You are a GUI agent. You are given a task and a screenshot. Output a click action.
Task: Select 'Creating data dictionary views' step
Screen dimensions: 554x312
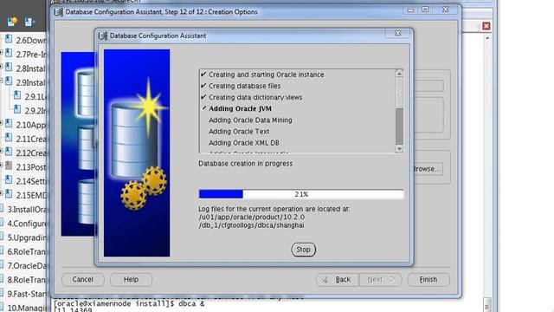pos(255,97)
